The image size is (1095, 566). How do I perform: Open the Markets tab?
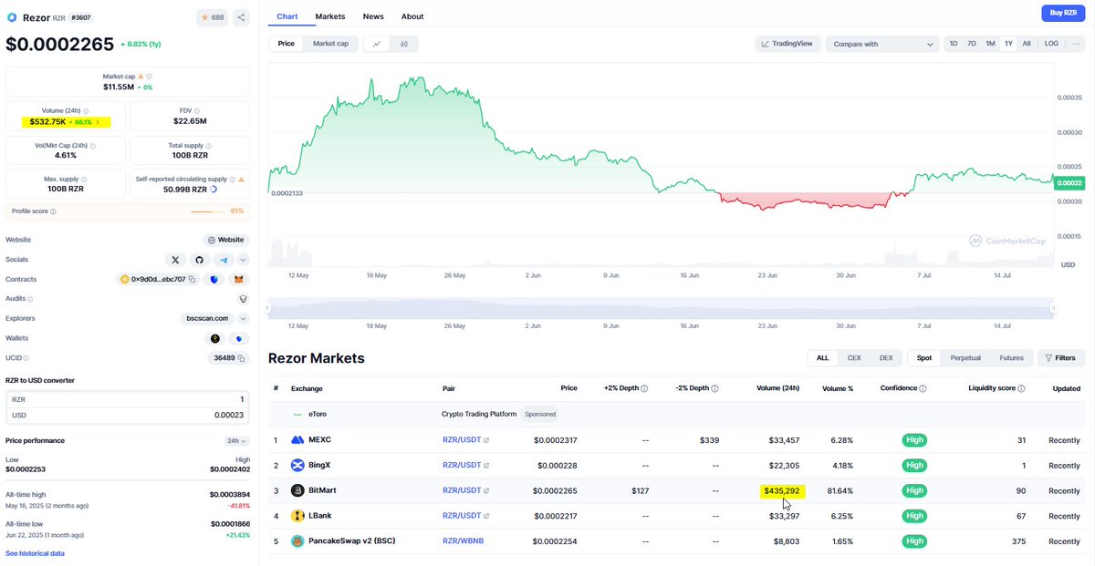pos(330,16)
